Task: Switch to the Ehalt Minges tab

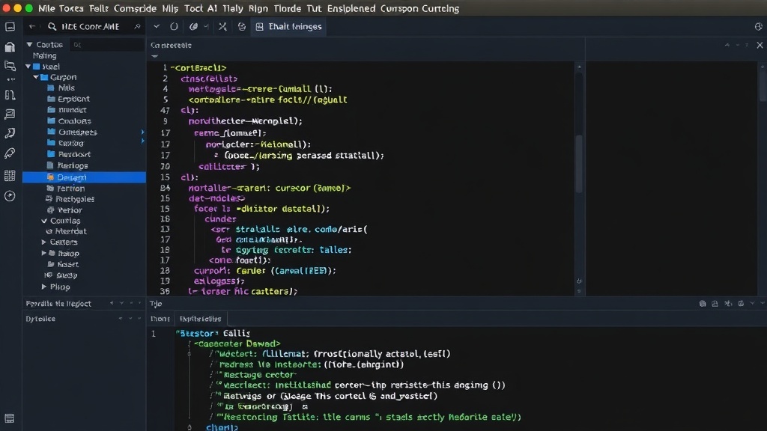Action: click(289, 26)
